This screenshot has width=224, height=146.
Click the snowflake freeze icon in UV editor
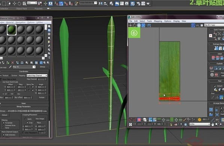pyautogui.click(x=185, y=124)
